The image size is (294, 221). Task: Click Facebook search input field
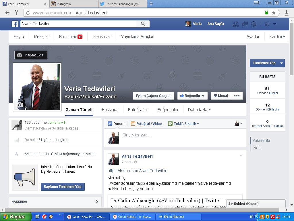pos(78,24)
